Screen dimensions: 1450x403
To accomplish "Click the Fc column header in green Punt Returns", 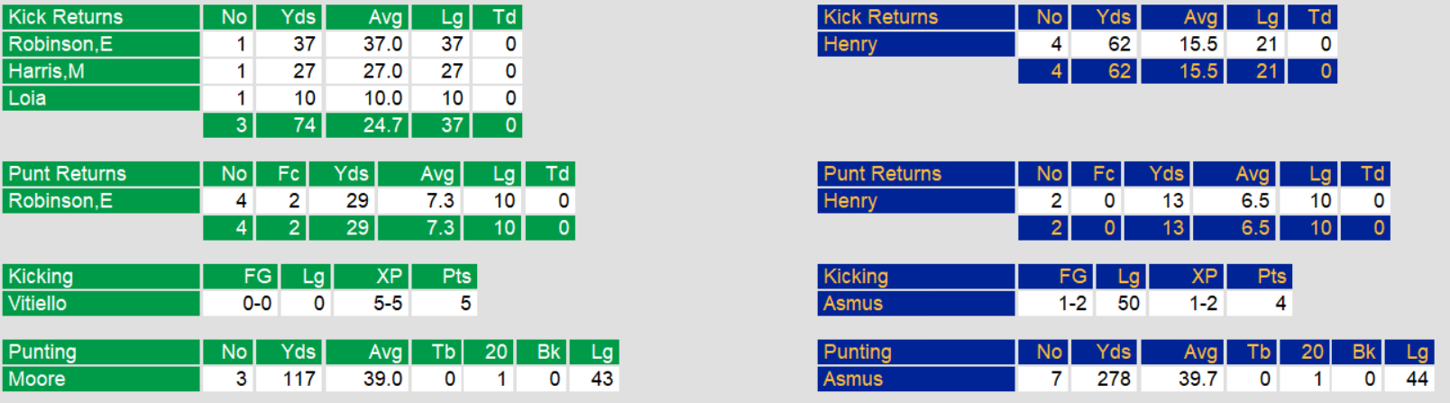I will pos(281,174).
